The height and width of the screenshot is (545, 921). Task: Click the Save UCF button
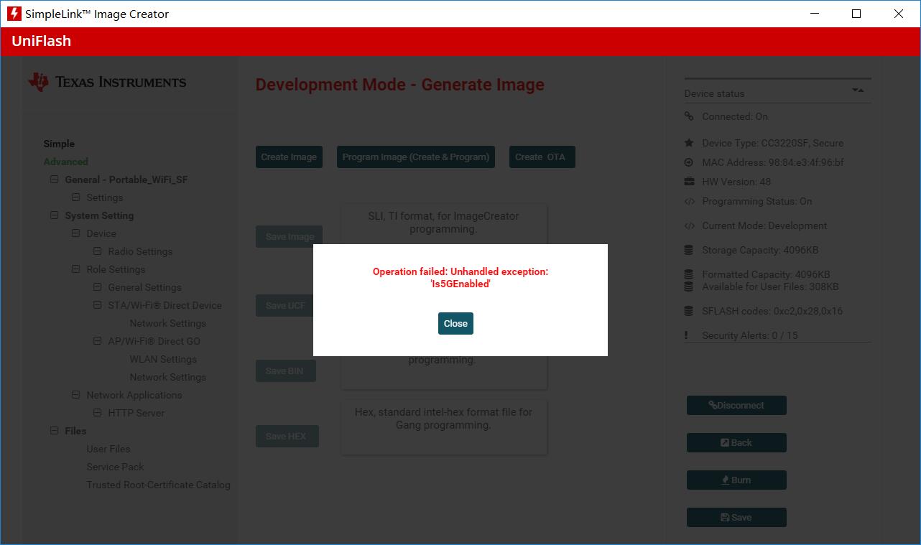tap(285, 305)
